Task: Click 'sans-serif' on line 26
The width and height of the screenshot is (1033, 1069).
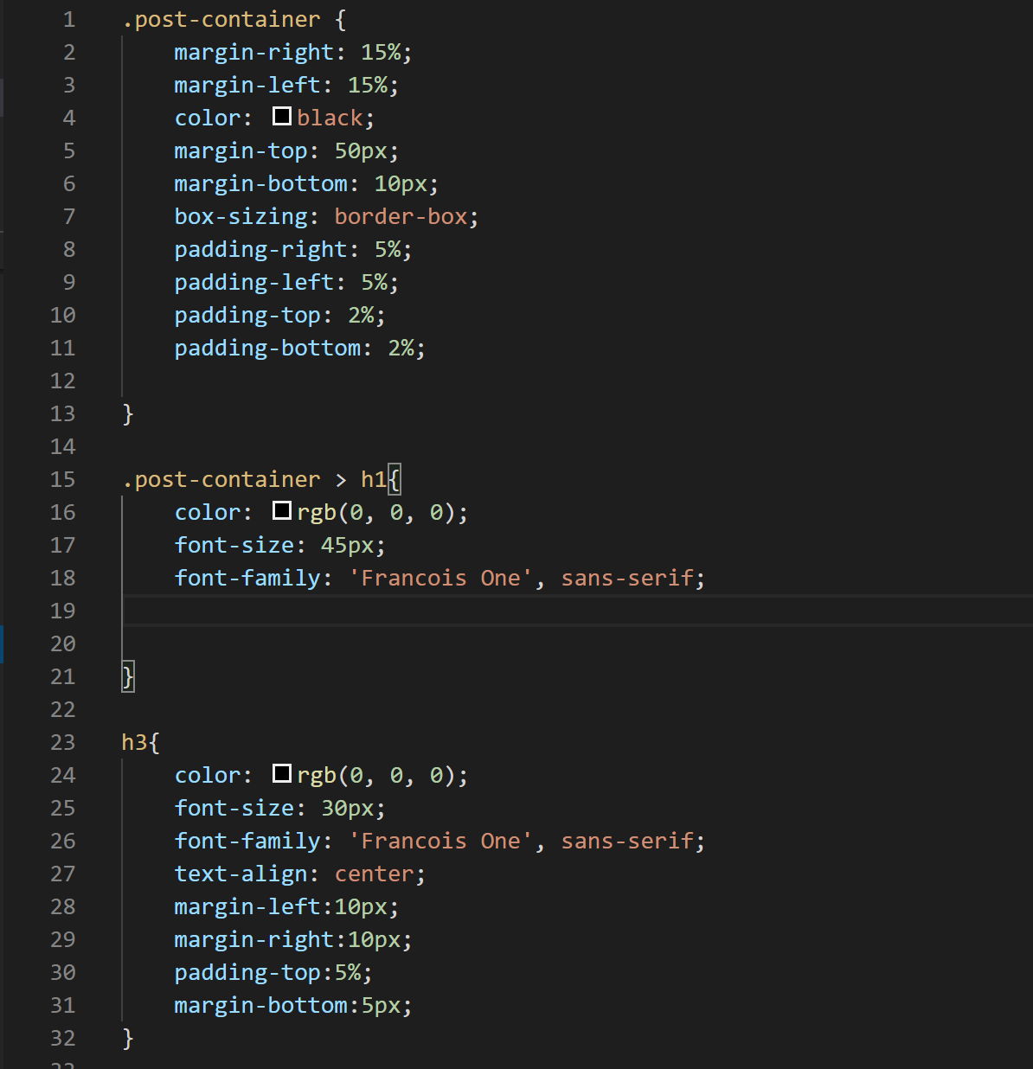Action: (x=627, y=841)
